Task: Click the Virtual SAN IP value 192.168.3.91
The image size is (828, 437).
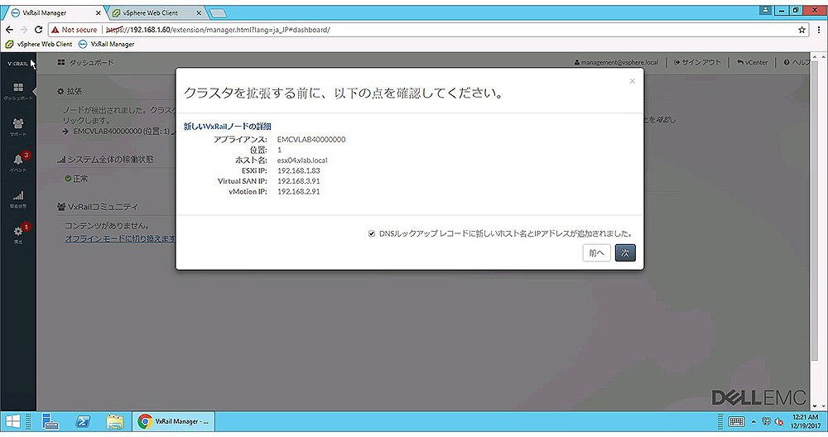Action: click(298, 181)
